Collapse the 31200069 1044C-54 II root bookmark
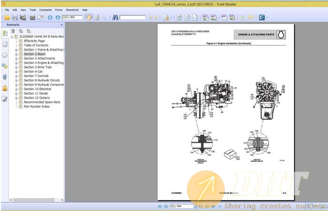The image size is (328, 211). tap(12, 37)
